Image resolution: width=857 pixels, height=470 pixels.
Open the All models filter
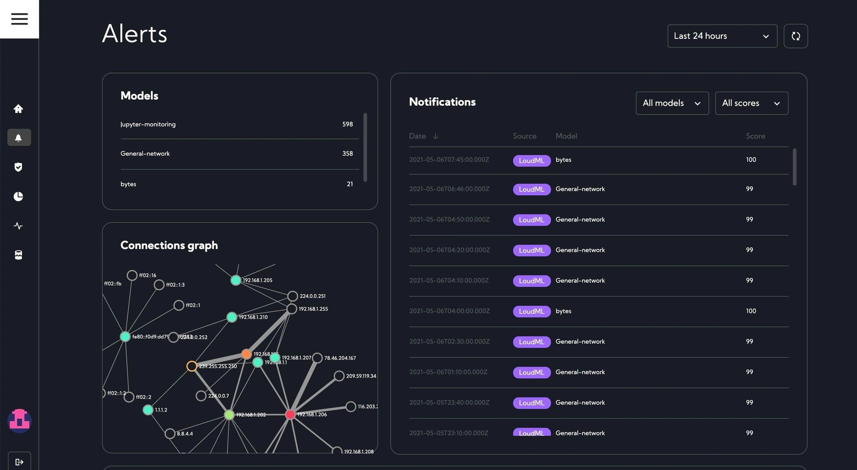[x=672, y=103]
